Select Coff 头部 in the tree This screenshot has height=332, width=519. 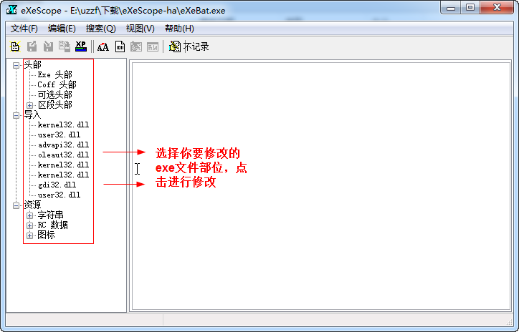pyautogui.click(x=57, y=84)
